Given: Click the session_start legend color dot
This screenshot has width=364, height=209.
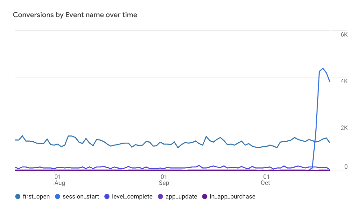Looking at the screenshot, I should click(x=58, y=197).
